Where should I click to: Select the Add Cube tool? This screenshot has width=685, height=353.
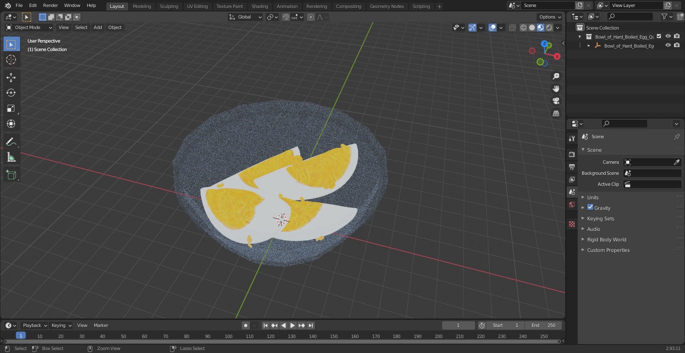point(11,175)
